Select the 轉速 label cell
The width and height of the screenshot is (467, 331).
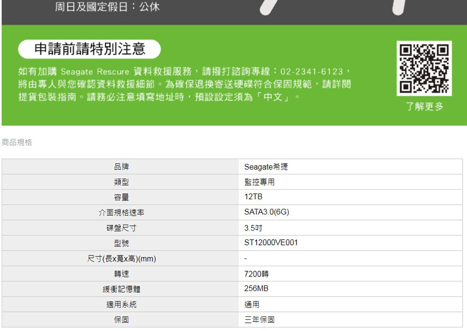120,274
